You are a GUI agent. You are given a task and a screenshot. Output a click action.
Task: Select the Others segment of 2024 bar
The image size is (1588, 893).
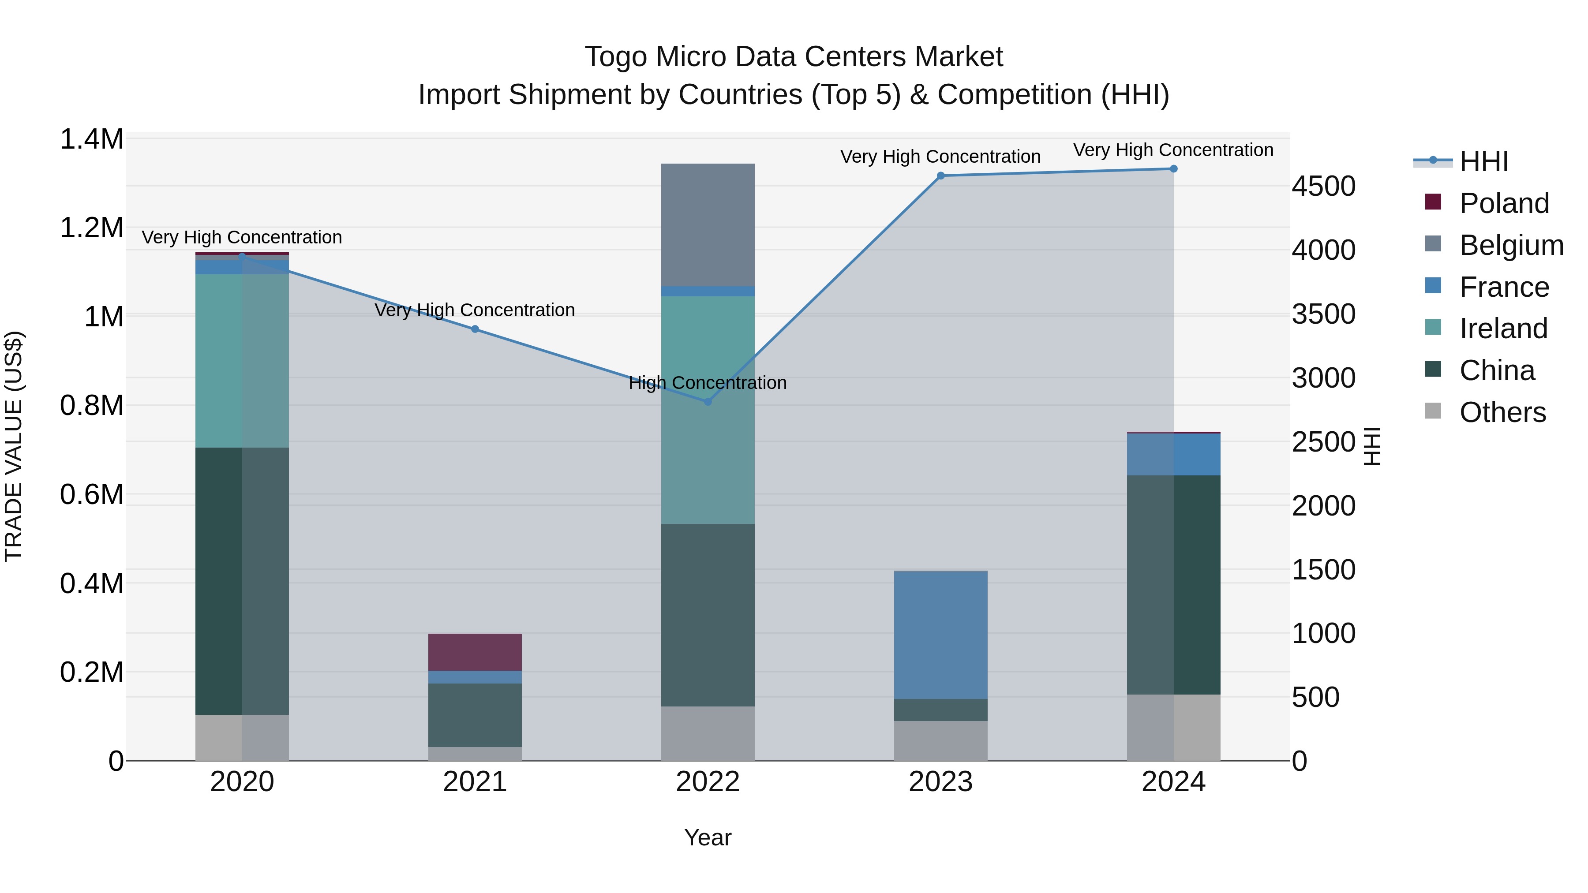[1174, 727]
